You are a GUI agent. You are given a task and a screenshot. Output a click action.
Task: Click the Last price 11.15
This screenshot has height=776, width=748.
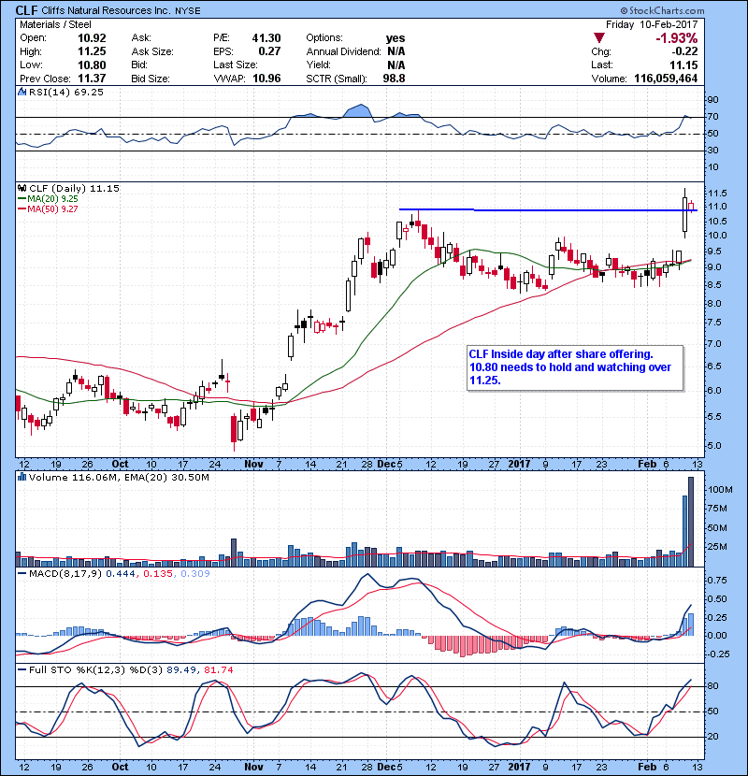[683, 65]
